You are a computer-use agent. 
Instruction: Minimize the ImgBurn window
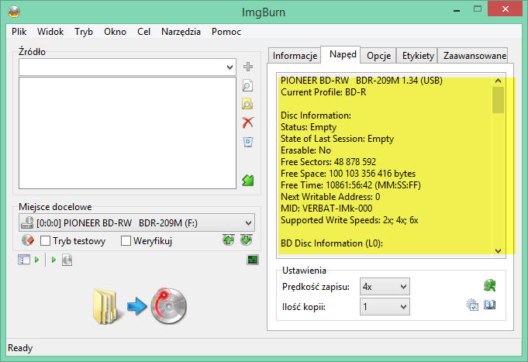pos(457,10)
